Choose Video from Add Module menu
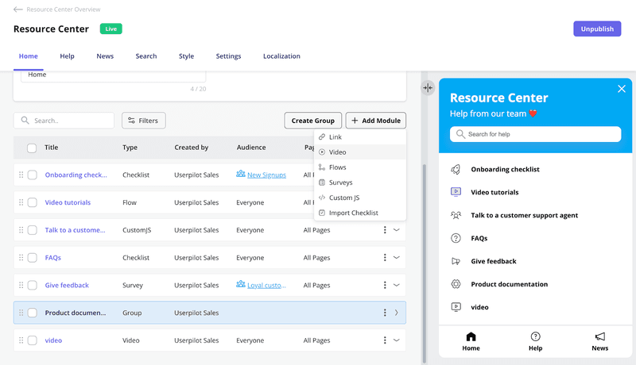The image size is (636, 365). coord(337,152)
